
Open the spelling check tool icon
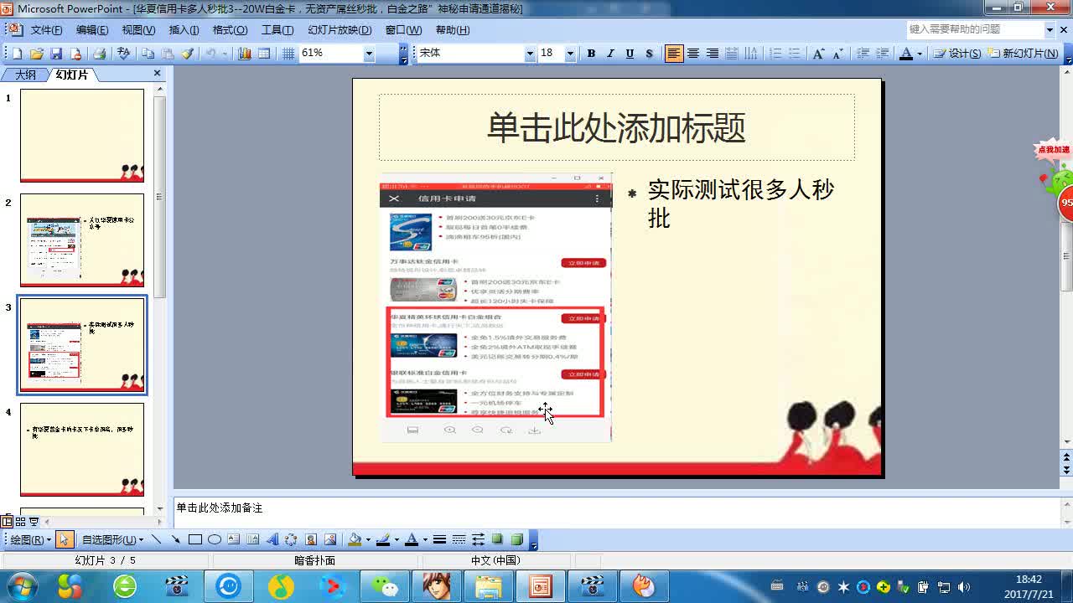pos(122,55)
